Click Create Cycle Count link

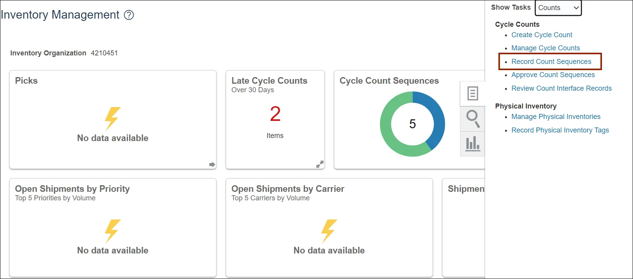tap(541, 35)
